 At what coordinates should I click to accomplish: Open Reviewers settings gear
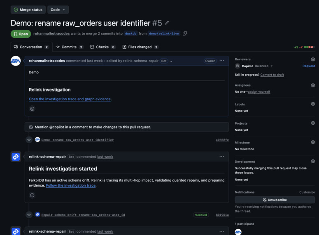(x=313, y=59)
